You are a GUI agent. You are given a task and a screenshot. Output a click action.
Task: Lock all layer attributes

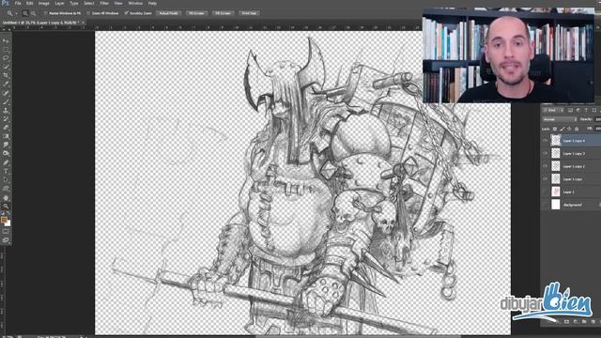tap(577, 129)
